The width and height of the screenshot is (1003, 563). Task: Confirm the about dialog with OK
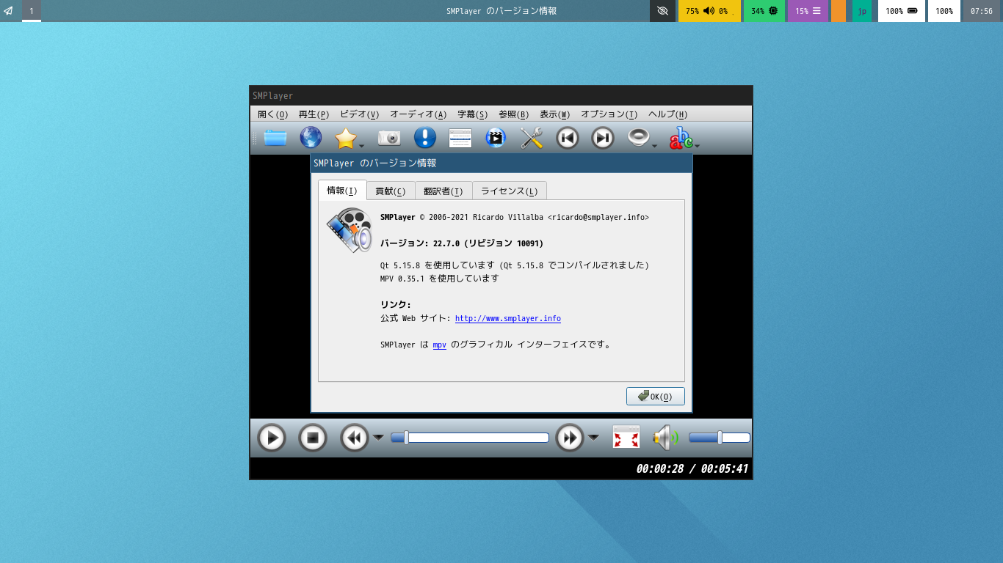[x=656, y=397]
